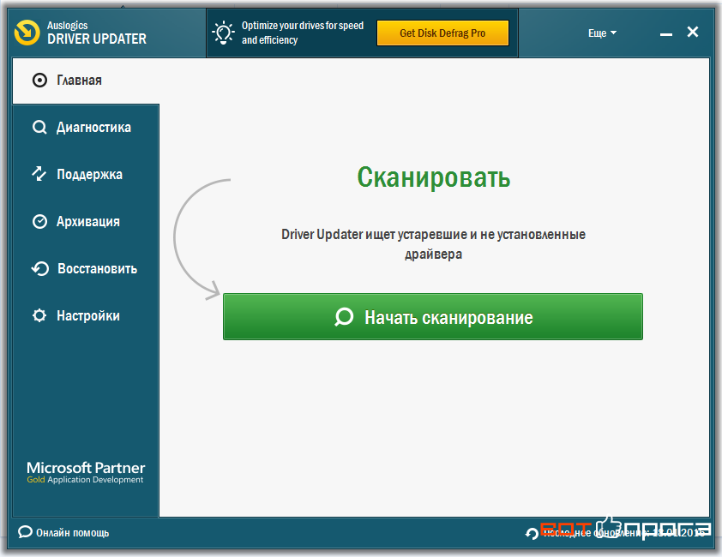The width and height of the screenshot is (722, 557).
Task: Open the Диагностика section
Action: coord(86,128)
